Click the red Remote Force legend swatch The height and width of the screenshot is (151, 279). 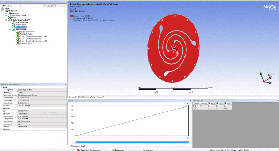tap(71, 16)
